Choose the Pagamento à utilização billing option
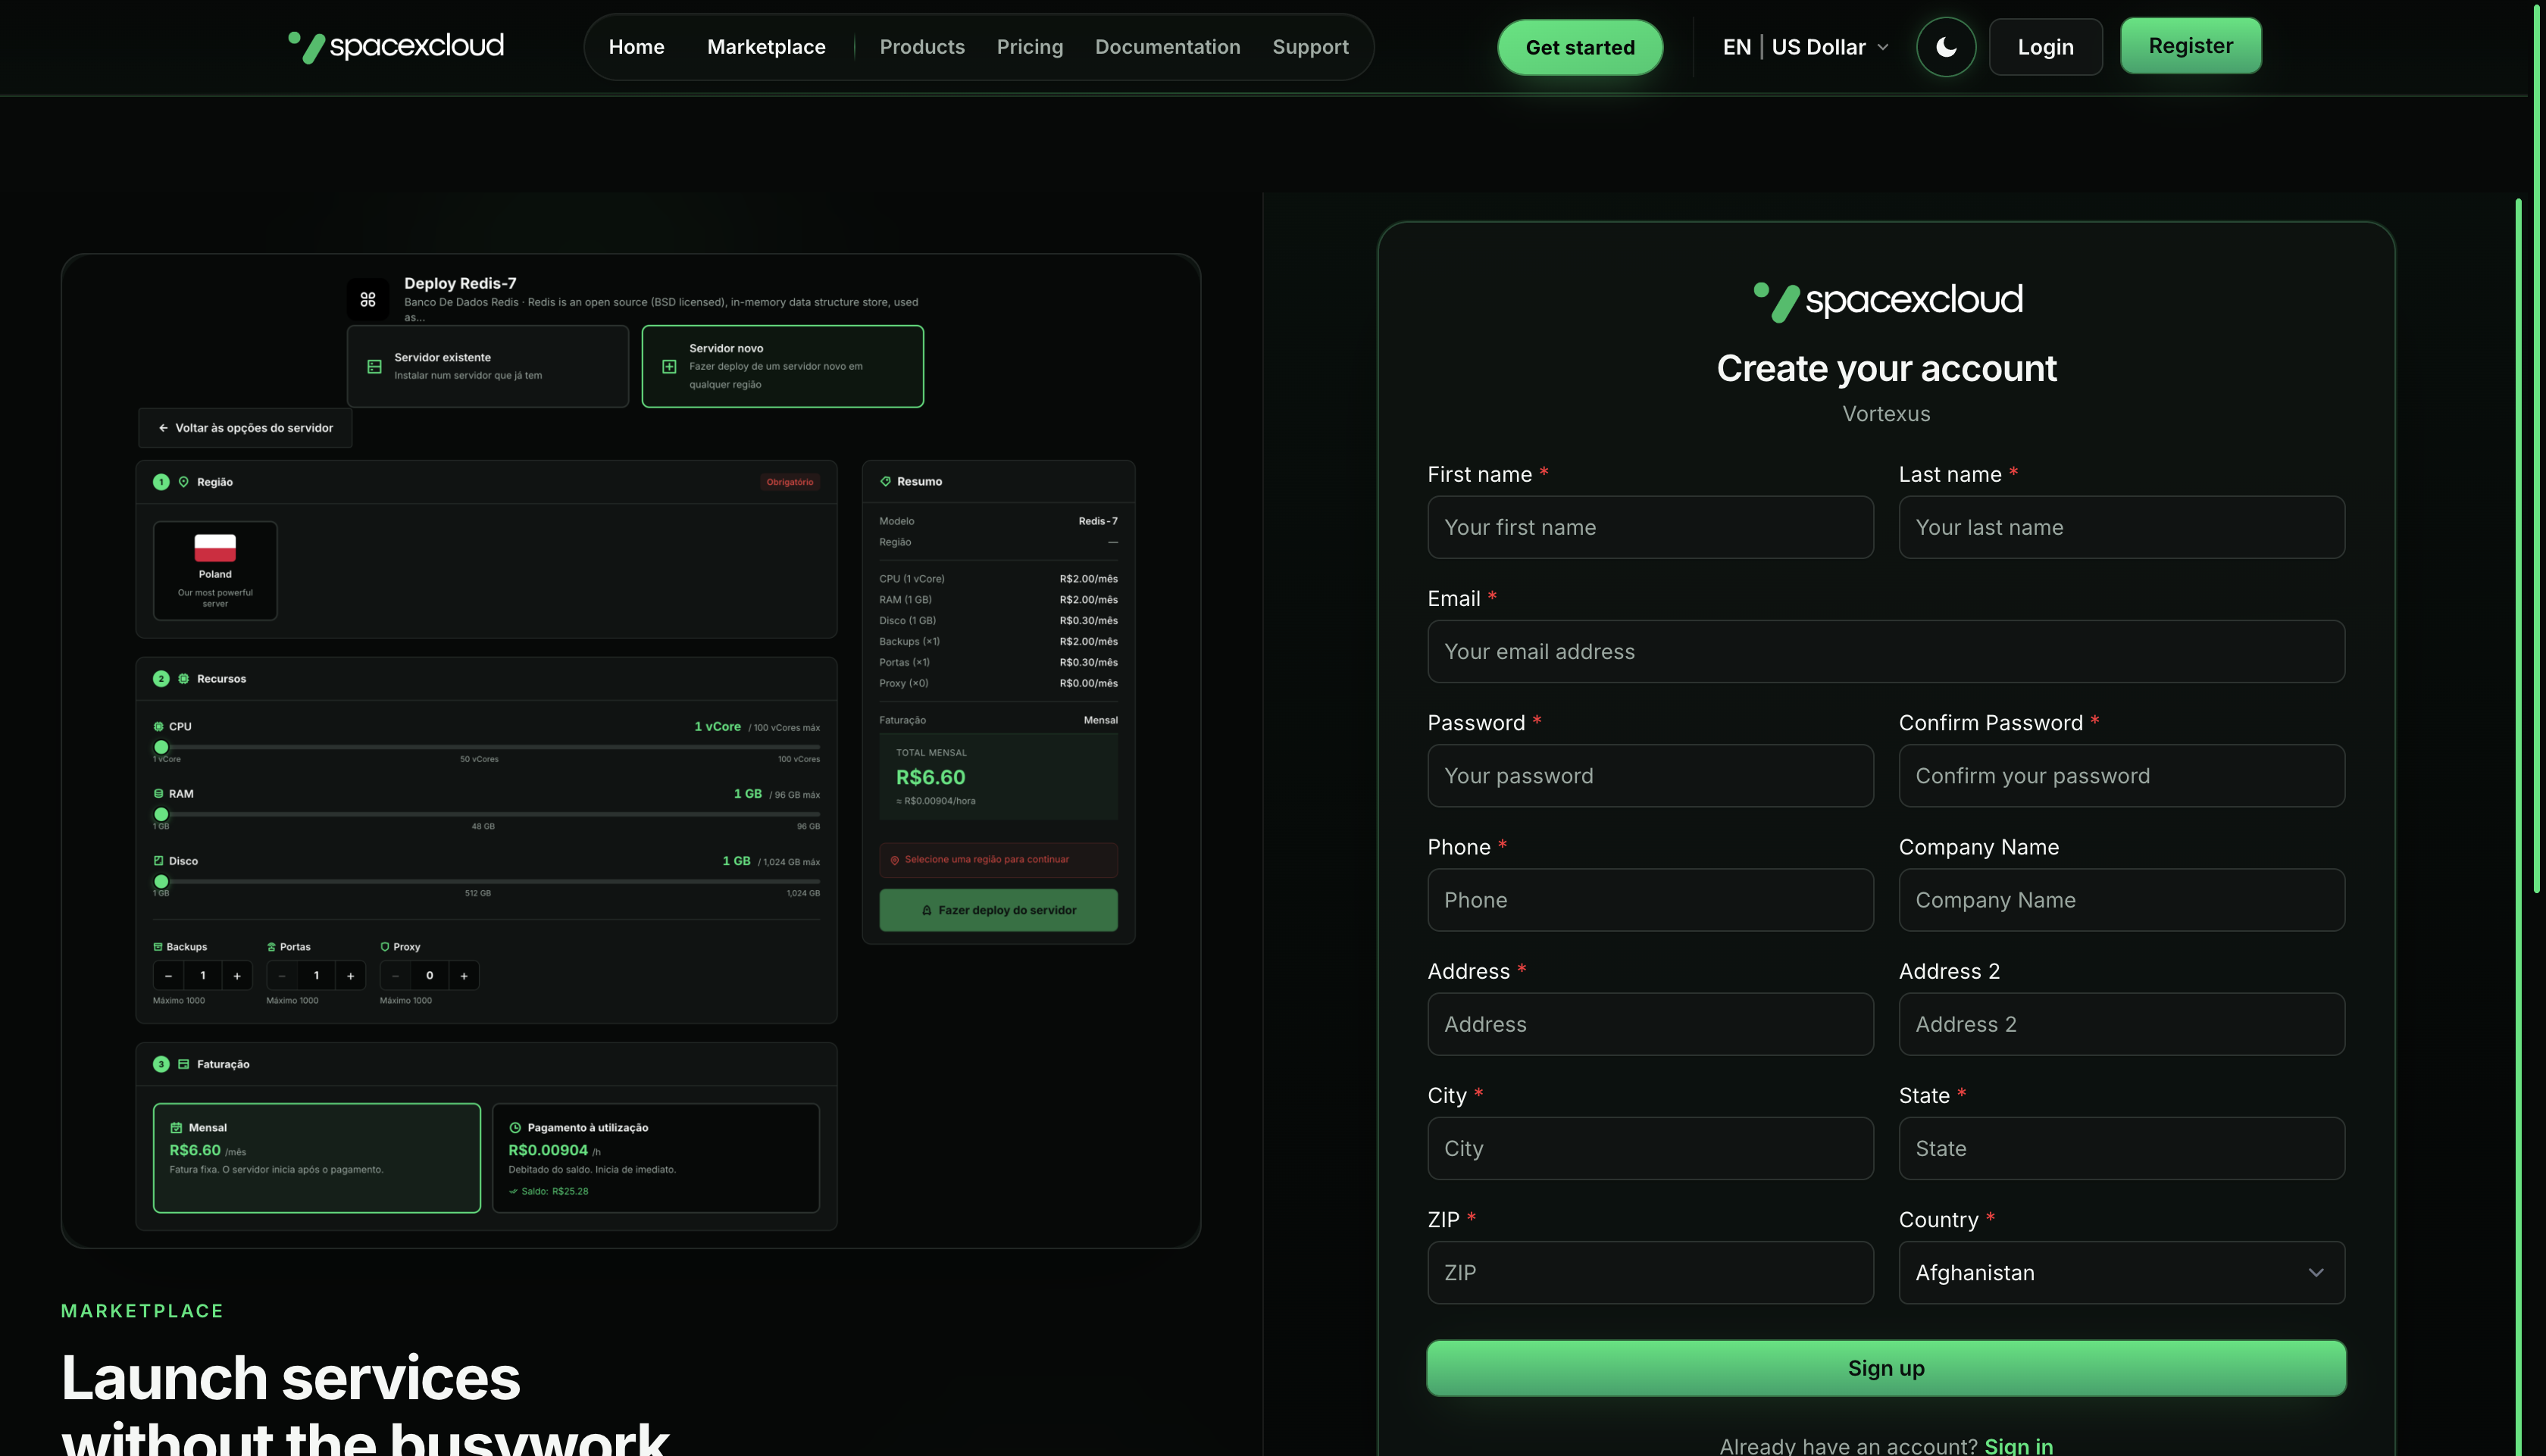 [656, 1158]
